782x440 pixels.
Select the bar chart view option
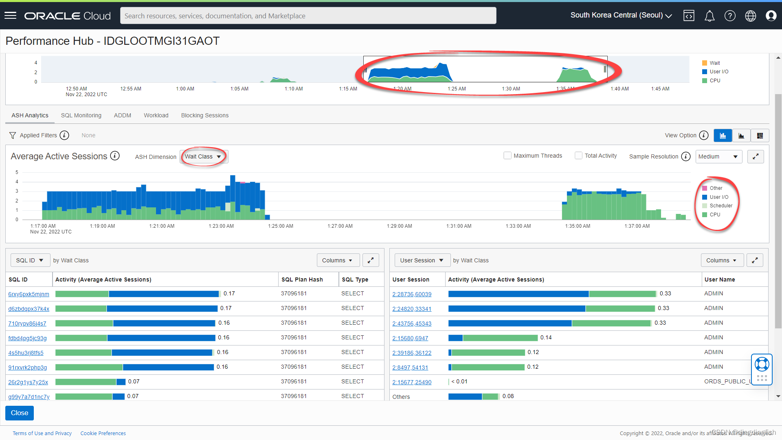[x=723, y=136]
